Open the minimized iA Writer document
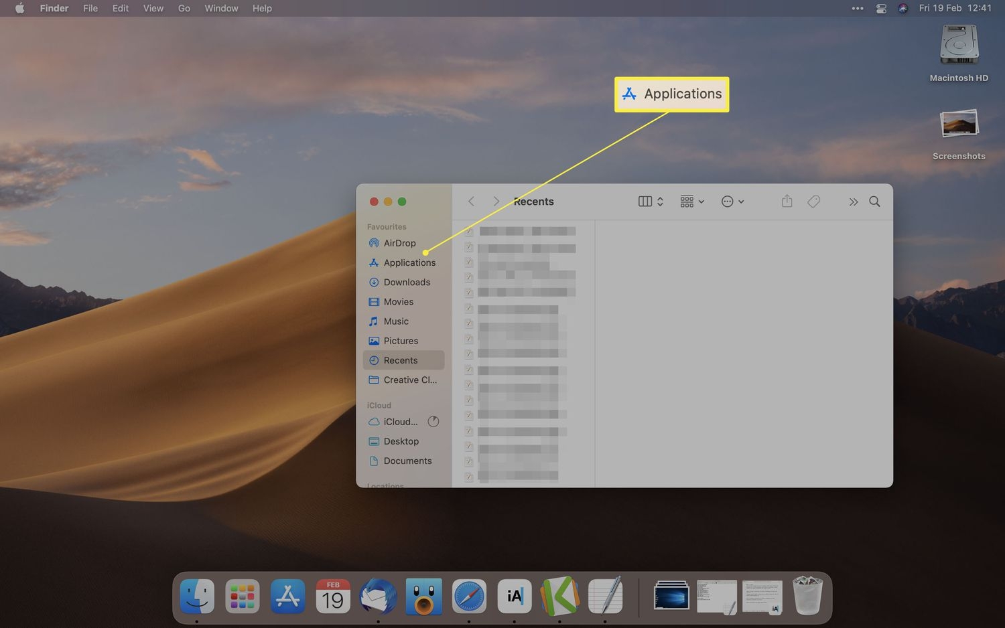 pyautogui.click(x=762, y=596)
